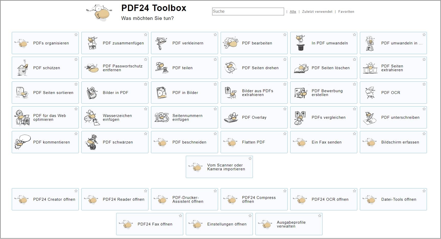Click the Seitennummern einfügen 123 icon
The width and height of the screenshot is (441, 239).
pos(162,117)
